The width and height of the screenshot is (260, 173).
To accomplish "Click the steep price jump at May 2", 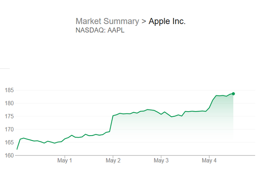I will pyautogui.click(x=111, y=123).
